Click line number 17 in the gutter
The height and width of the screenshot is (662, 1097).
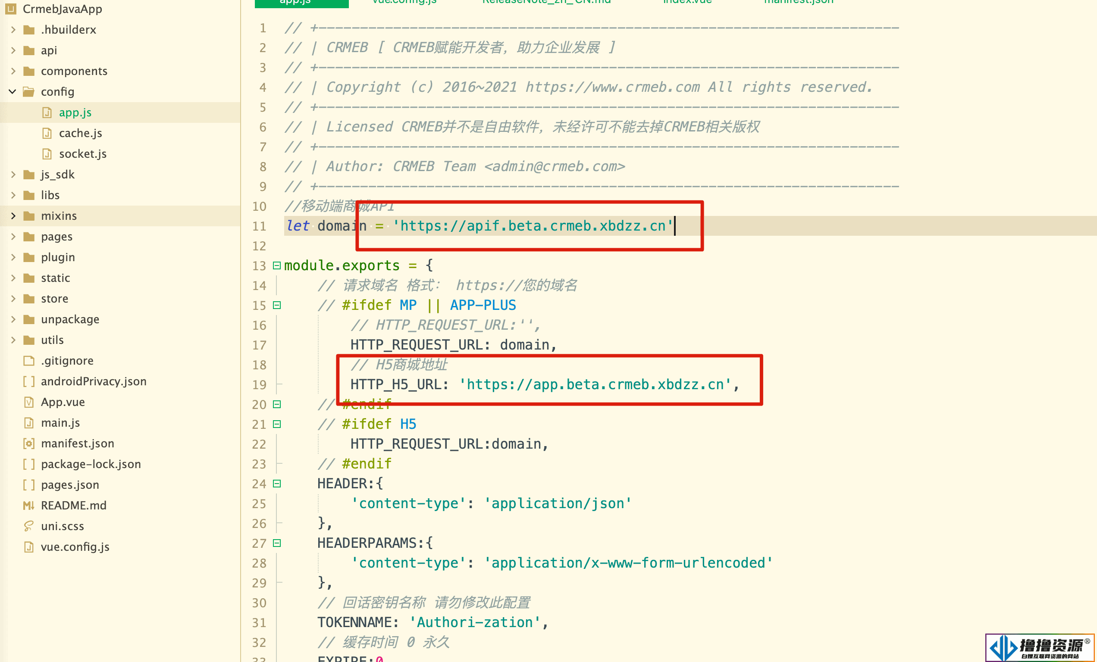coord(260,345)
